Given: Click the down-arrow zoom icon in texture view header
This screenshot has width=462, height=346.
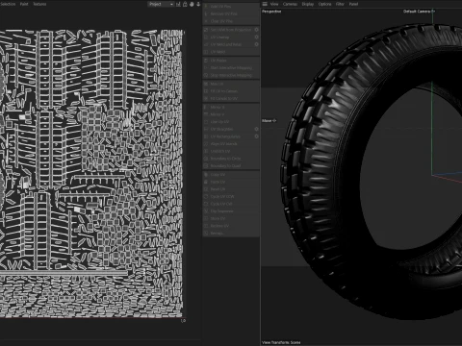Looking at the screenshot, I should [198, 4].
